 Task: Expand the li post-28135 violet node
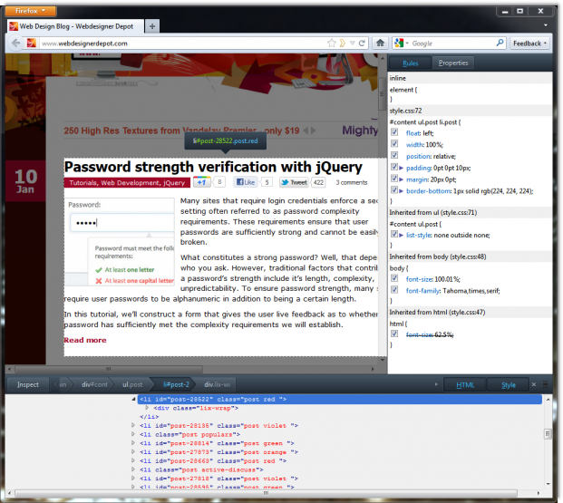(x=133, y=425)
